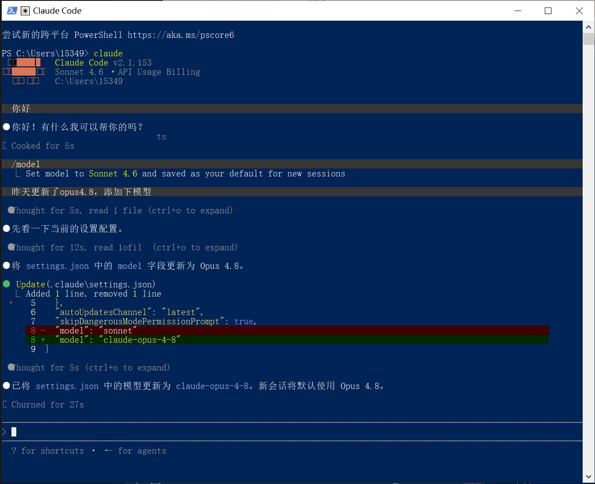Expand the 'Thought for 12s' collapsed line

tap(123, 247)
